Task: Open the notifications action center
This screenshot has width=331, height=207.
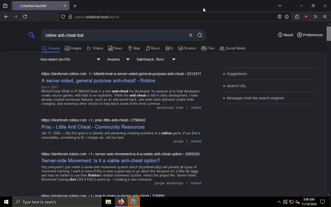Action: (322, 202)
